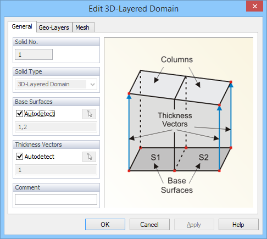Image resolution: width=267 pixels, height=239 pixels.
Task: Confirm with the OK button
Action: [x=105, y=225]
